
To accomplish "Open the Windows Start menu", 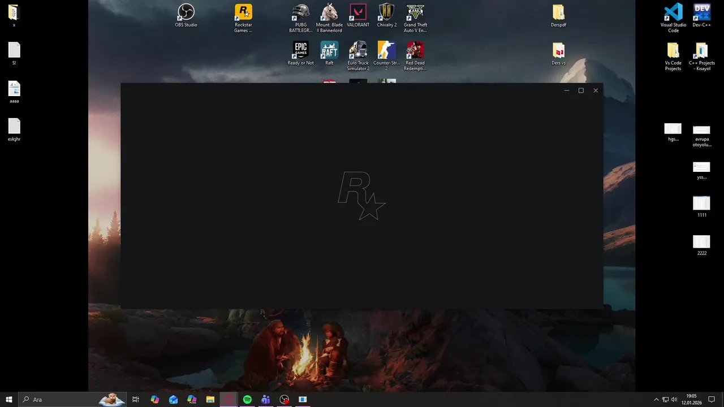I will 9,400.
